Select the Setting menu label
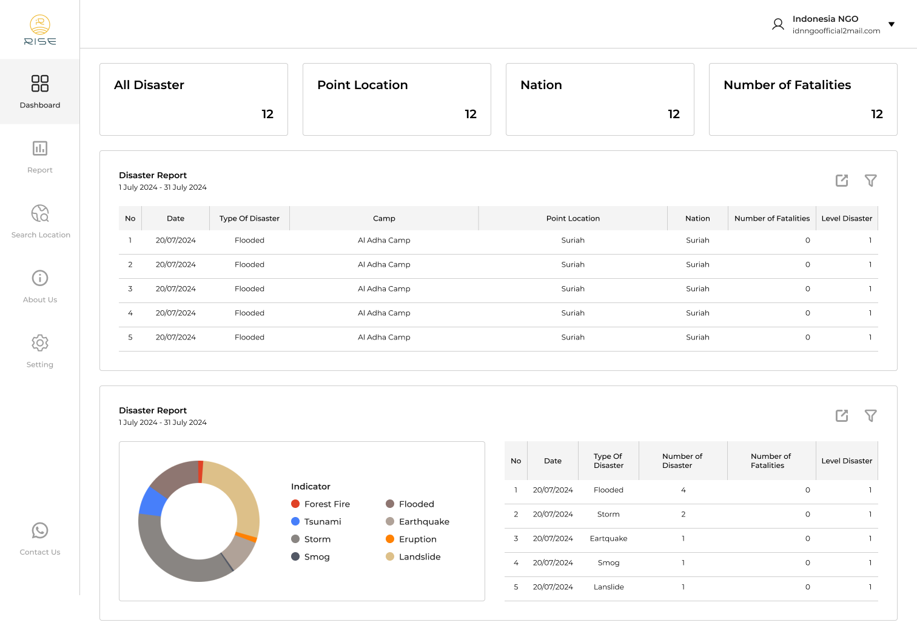 tap(40, 364)
